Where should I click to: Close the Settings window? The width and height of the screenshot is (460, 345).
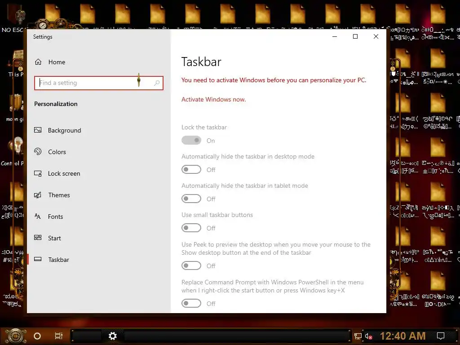[376, 36]
